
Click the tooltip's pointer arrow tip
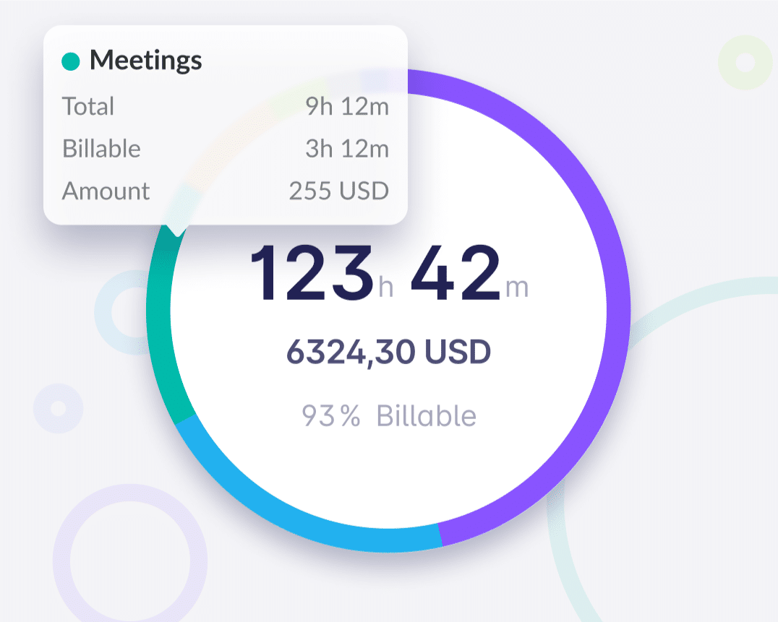click(175, 232)
